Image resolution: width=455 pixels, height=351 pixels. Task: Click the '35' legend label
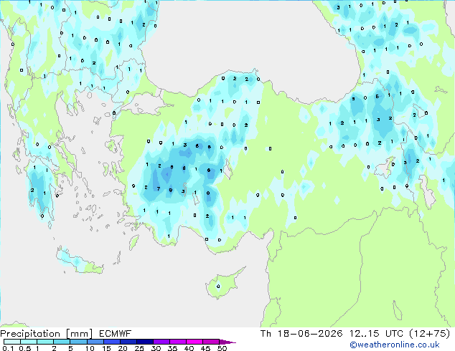pyautogui.click(x=172, y=348)
